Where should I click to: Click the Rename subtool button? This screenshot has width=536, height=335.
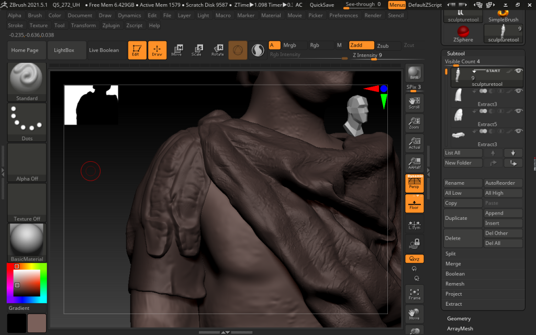click(463, 183)
